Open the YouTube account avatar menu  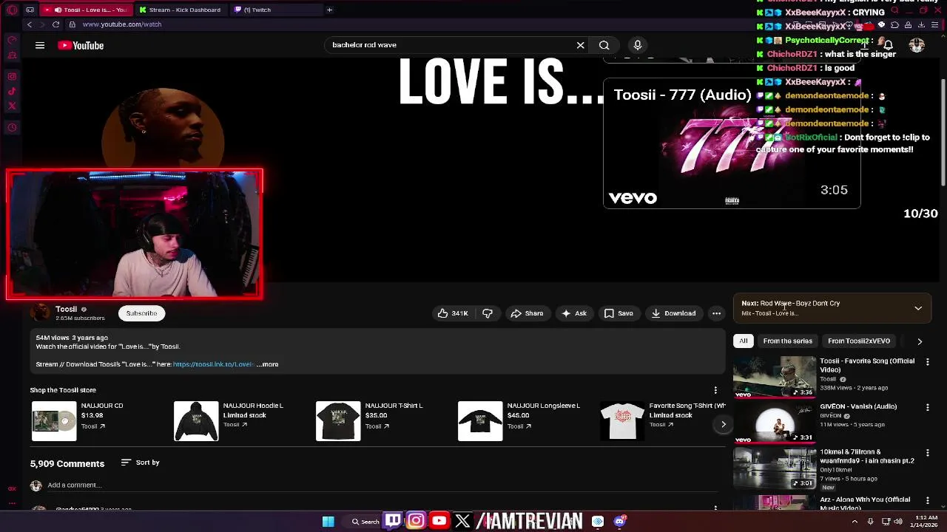(917, 45)
